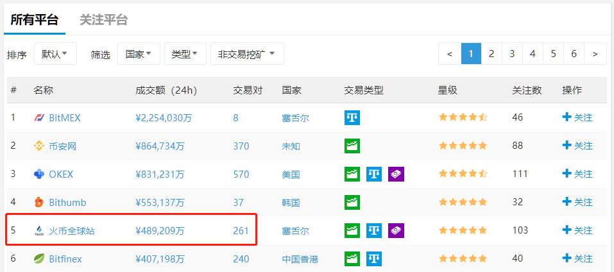Go to previous page with < button

pyautogui.click(x=450, y=54)
